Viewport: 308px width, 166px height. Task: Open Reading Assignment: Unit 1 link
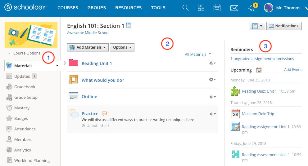click(265, 127)
